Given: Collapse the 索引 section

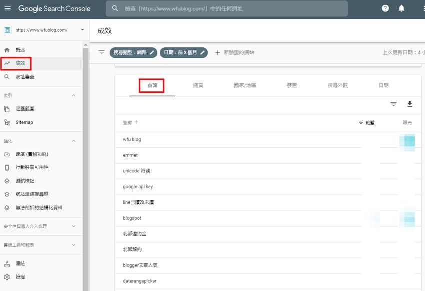Looking at the screenshot, I should pyautogui.click(x=73, y=95).
